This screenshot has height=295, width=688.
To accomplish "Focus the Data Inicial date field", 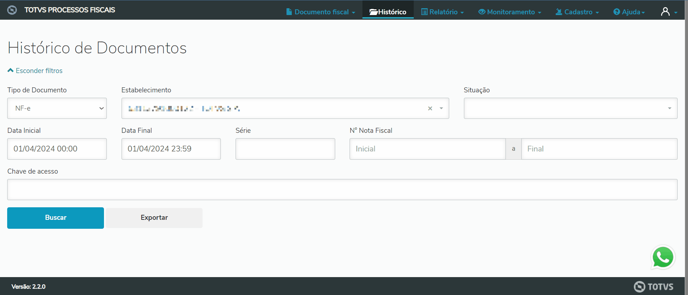I will pyautogui.click(x=57, y=149).
